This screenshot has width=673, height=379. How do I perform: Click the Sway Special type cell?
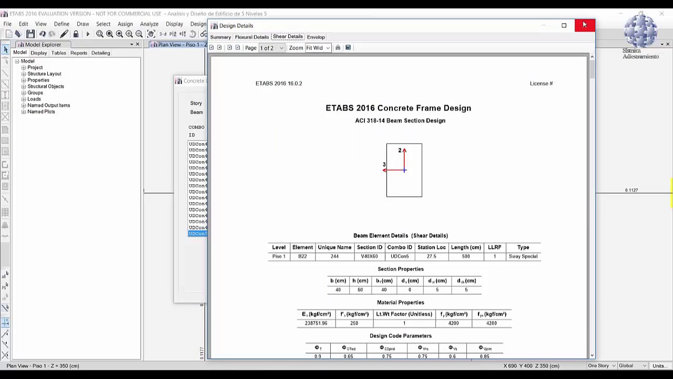pos(523,256)
